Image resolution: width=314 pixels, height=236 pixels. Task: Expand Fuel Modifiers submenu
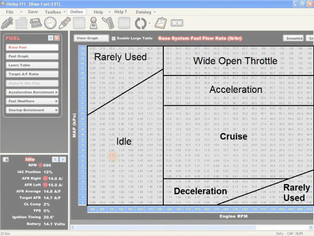pyautogui.click(x=56, y=101)
